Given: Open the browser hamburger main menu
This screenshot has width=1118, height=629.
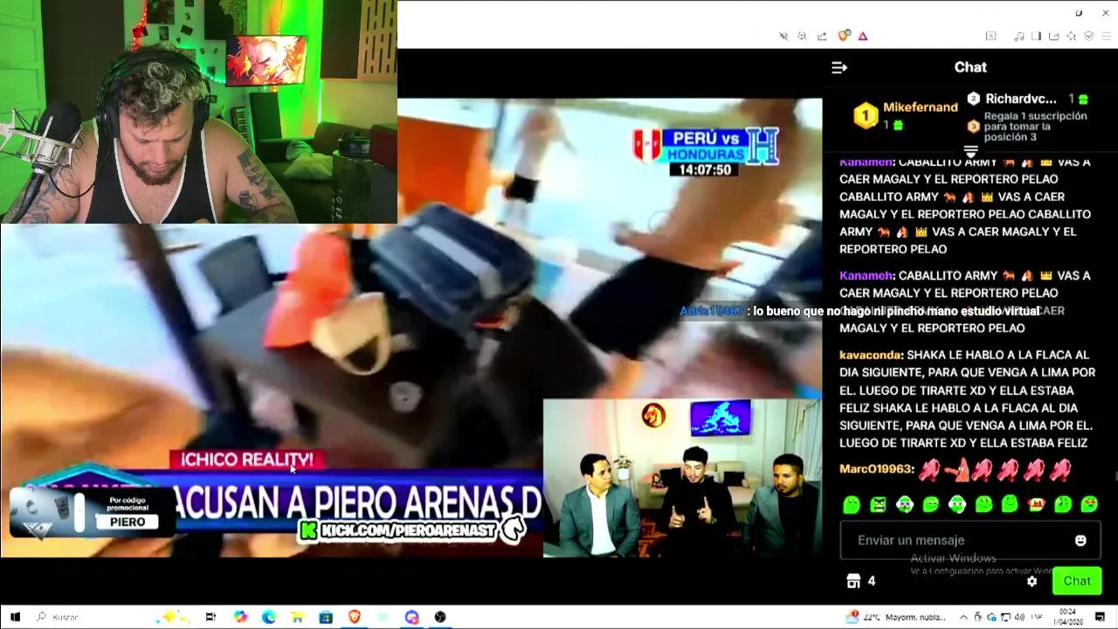Looking at the screenshot, I should tap(1107, 36).
